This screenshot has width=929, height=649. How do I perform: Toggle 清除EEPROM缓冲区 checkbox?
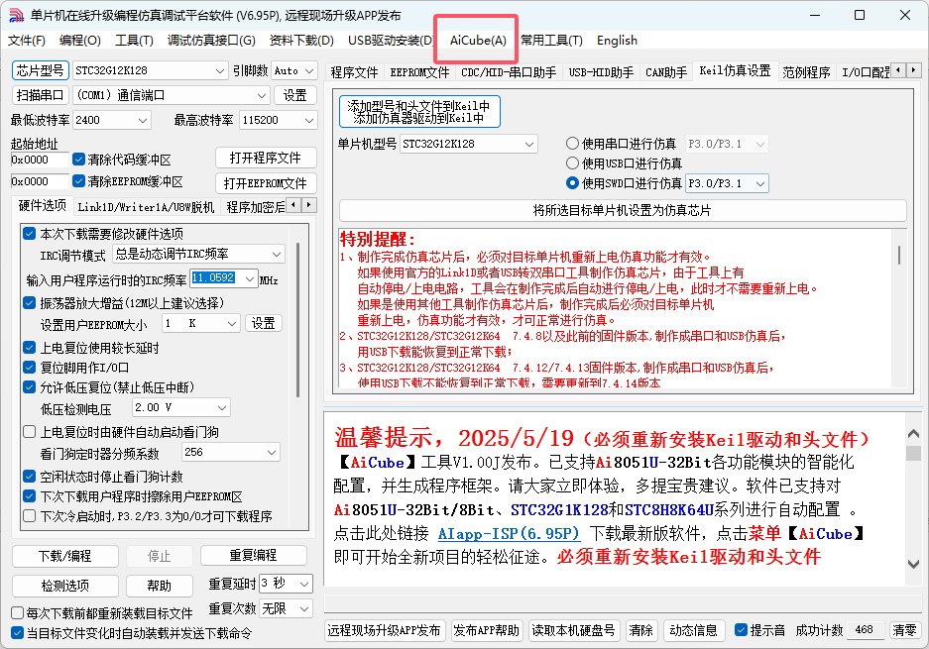tap(78, 180)
